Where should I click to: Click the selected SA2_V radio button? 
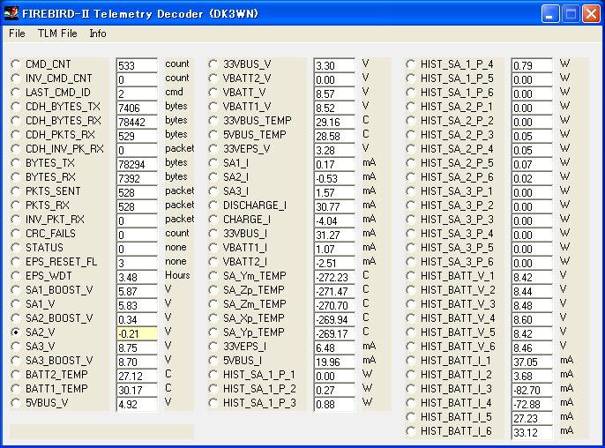pyautogui.click(x=16, y=332)
